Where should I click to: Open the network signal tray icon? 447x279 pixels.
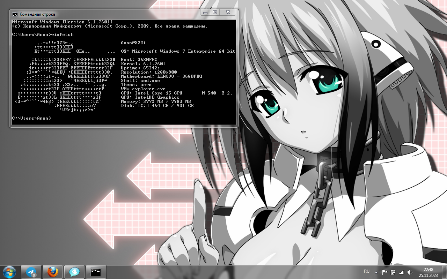[x=401, y=272]
